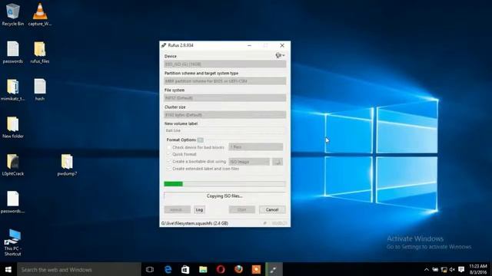Image resolution: width=492 pixels, height=276 pixels.
Task: Open the Action Center notifications icon
Action: pos(461,269)
